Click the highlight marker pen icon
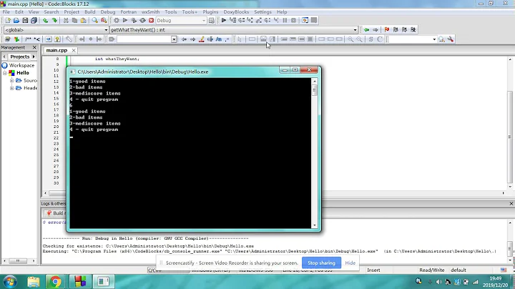The image size is (515, 289). [202, 39]
